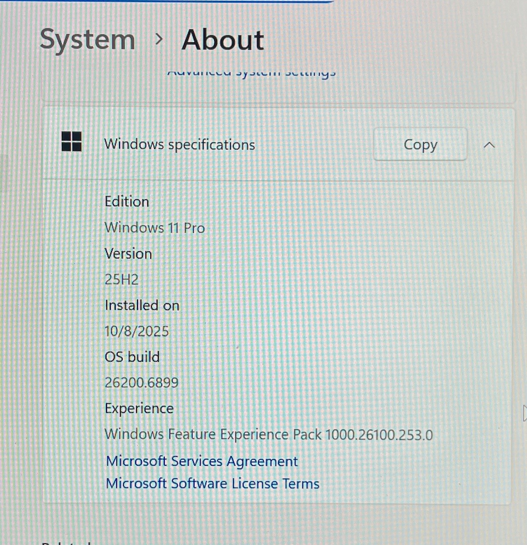The image size is (527, 545).
Task: Select the Windows Feature Experience Pack value
Action: click(x=269, y=435)
